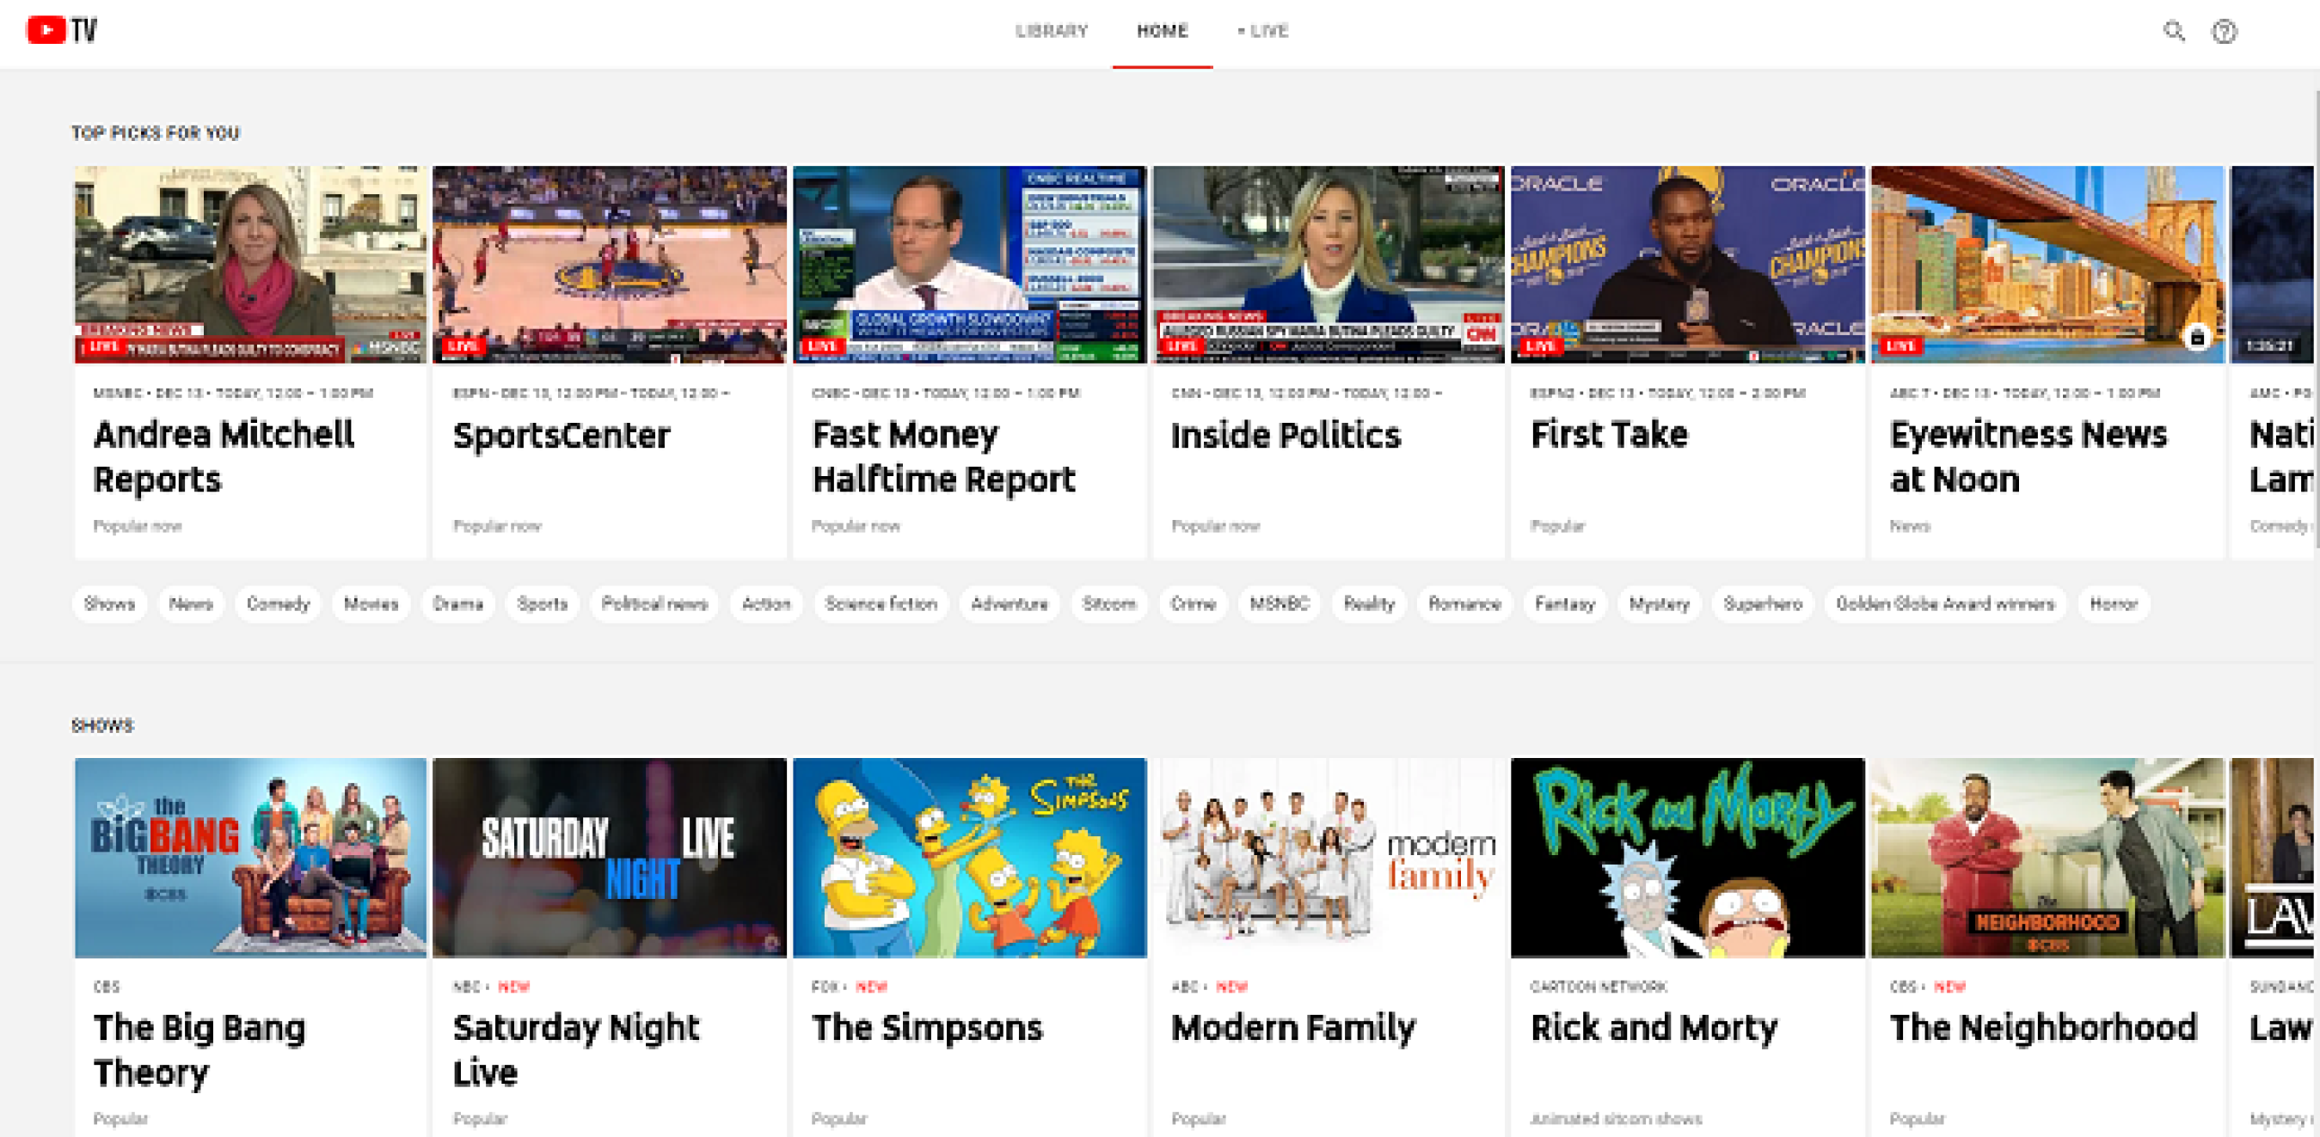Click the Cartoon Network label

[x=1599, y=987]
